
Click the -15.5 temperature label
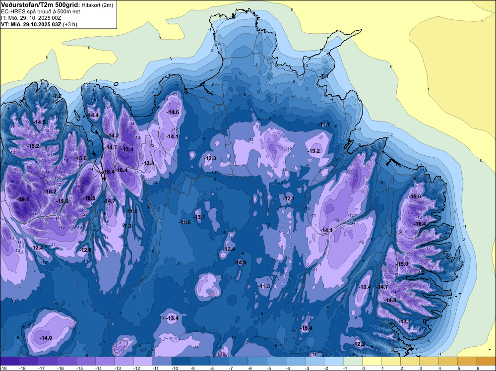tap(81, 158)
